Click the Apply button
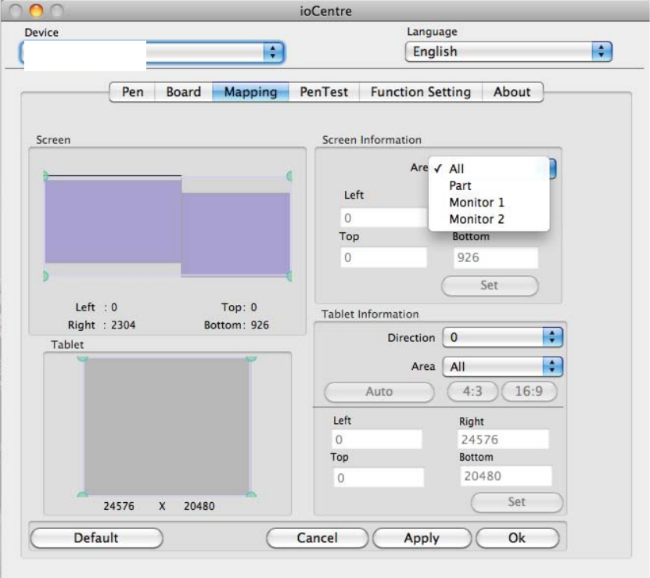Viewport: 650px width, 578px height. (422, 538)
